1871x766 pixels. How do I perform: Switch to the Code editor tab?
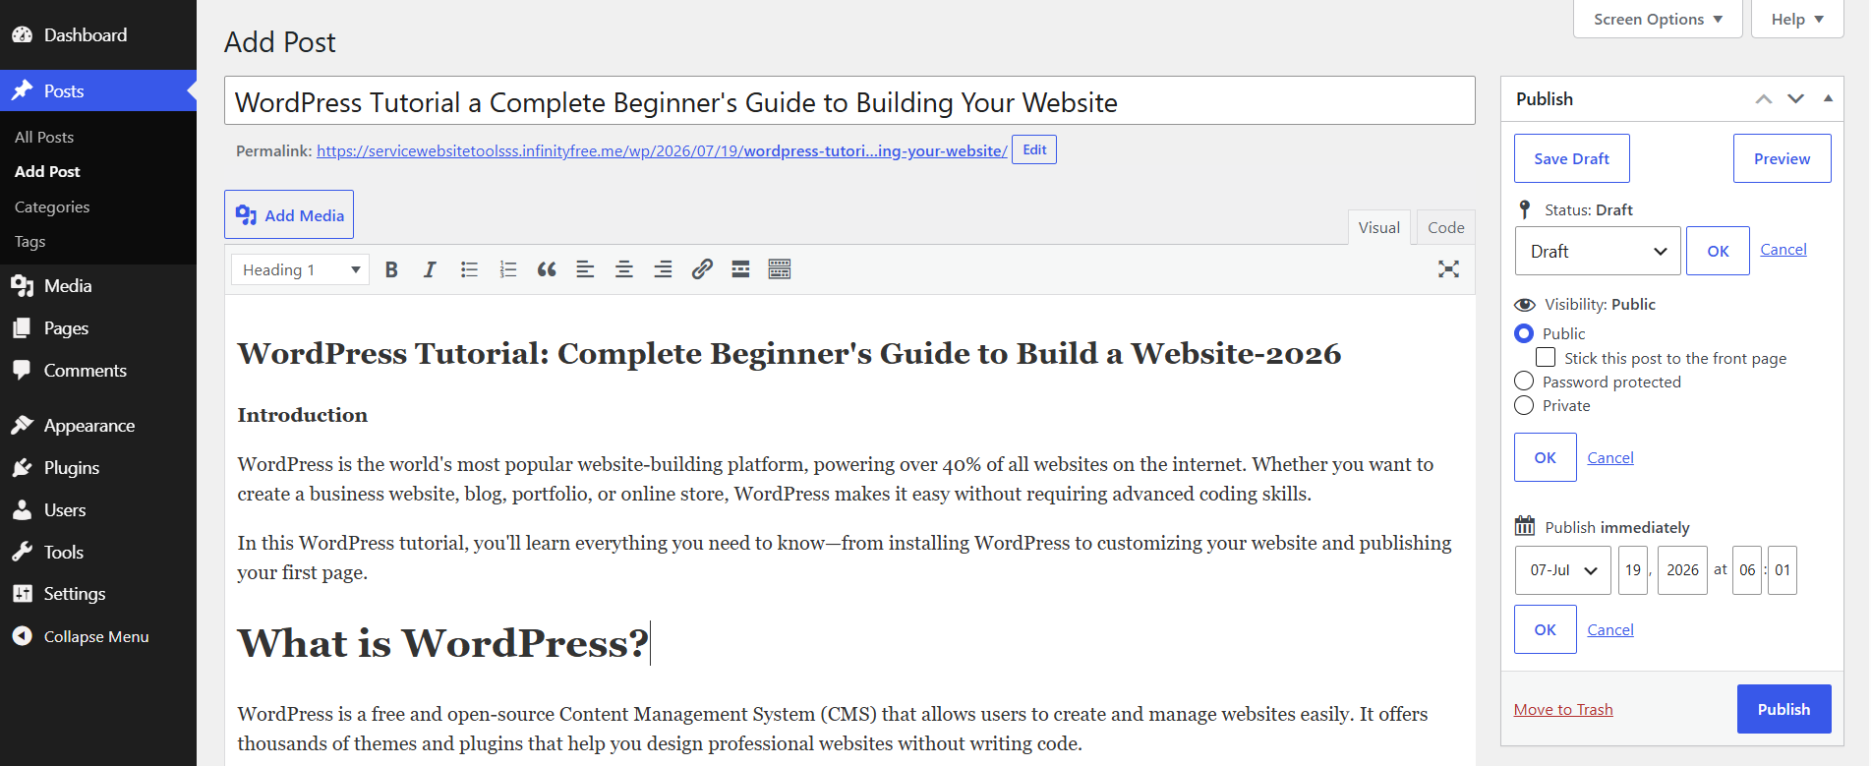(1445, 227)
